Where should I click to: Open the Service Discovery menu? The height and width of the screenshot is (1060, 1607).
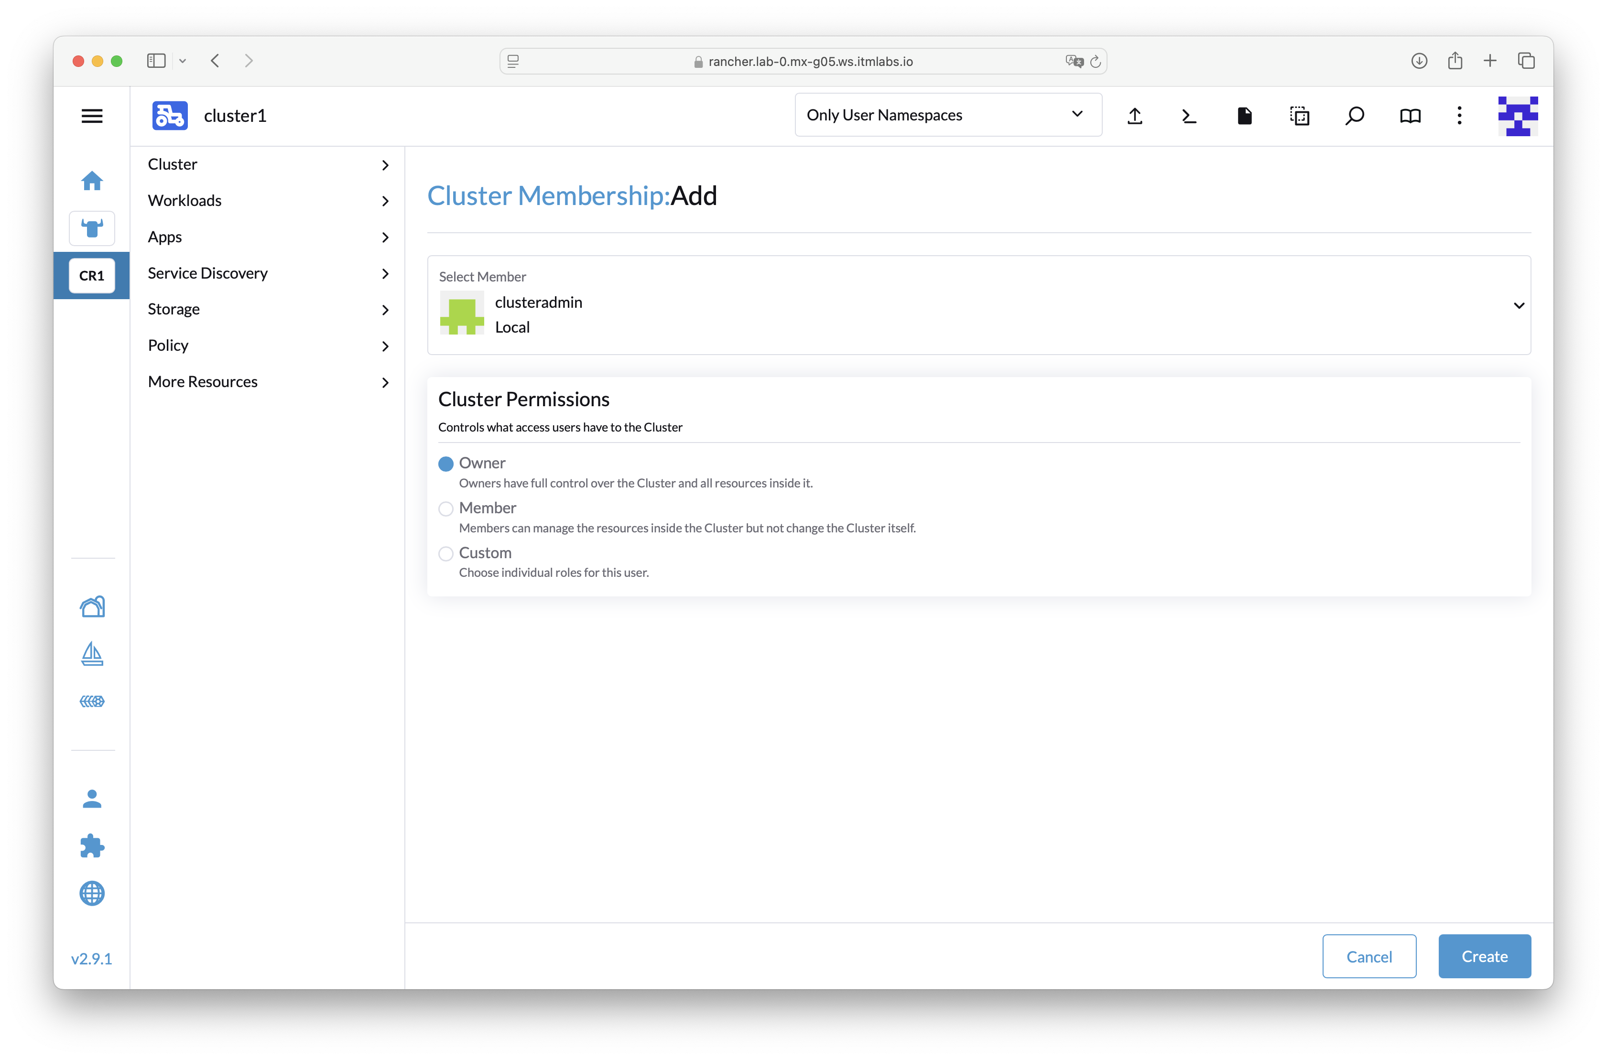(x=267, y=272)
